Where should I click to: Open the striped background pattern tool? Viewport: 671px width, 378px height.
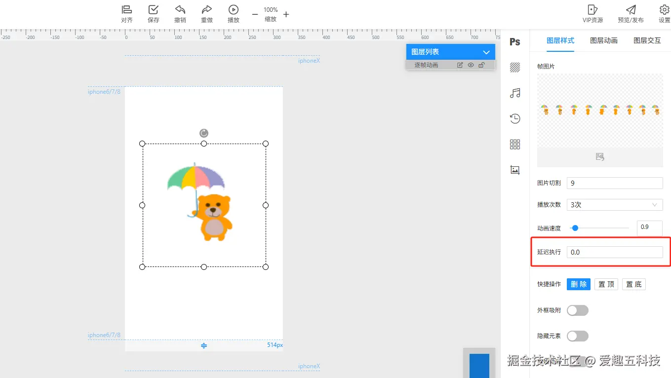pyautogui.click(x=515, y=68)
